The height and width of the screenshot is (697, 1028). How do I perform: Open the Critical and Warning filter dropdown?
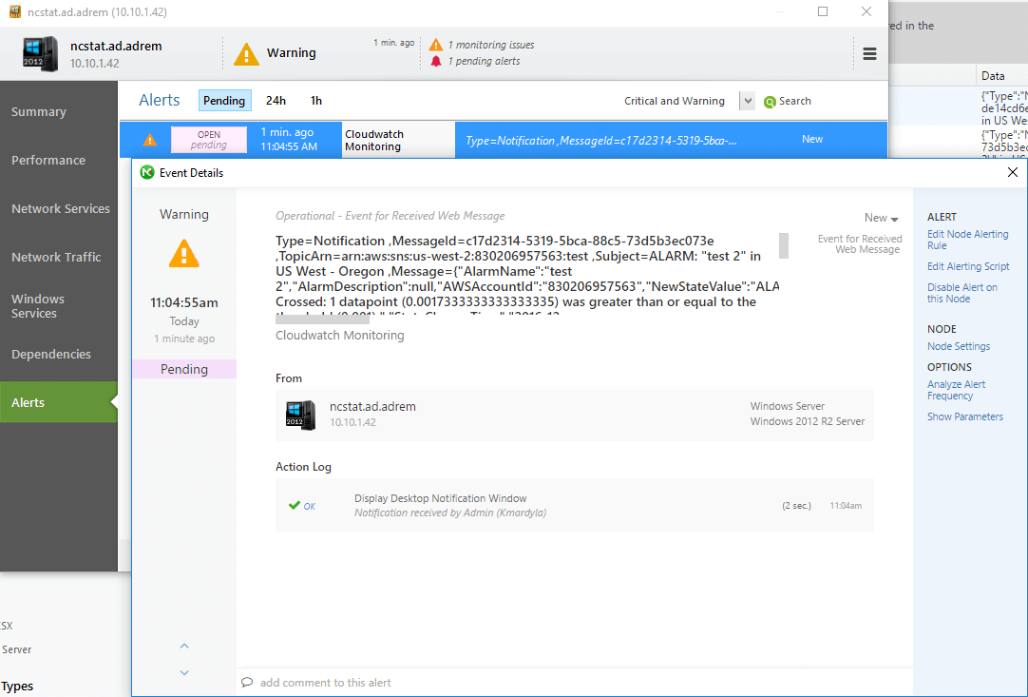746,100
